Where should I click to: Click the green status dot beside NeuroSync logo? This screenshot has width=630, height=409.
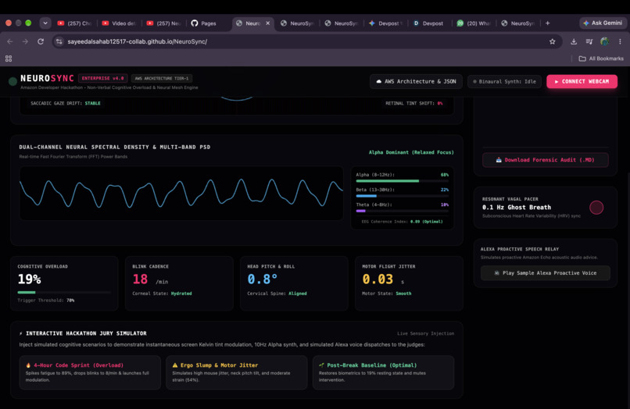tap(13, 81)
